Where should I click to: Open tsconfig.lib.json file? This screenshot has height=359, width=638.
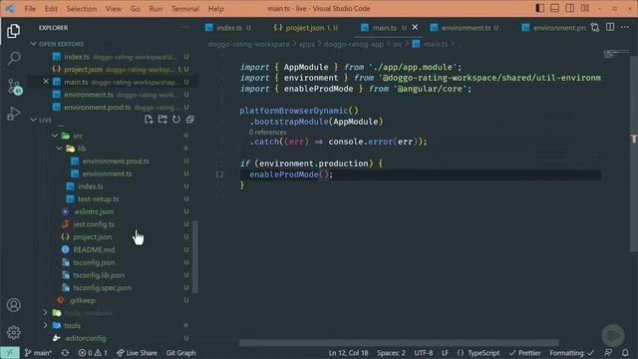pyautogui.click(x=99, y=275)
